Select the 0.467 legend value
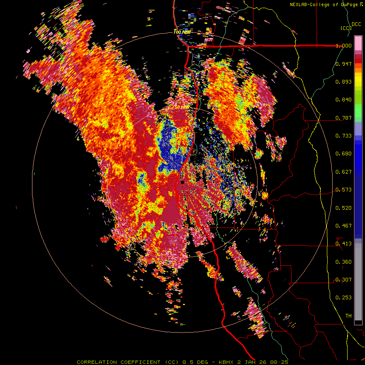Viewport: 365px width, 365px height. pos(344,226)
